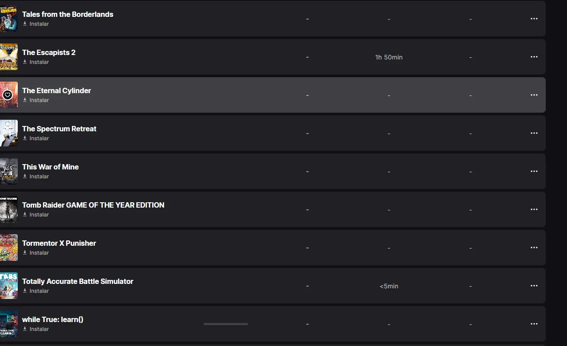
Task: Open options for Totally Accurate Battle Simulator
Action: click(x=534, y=286)
